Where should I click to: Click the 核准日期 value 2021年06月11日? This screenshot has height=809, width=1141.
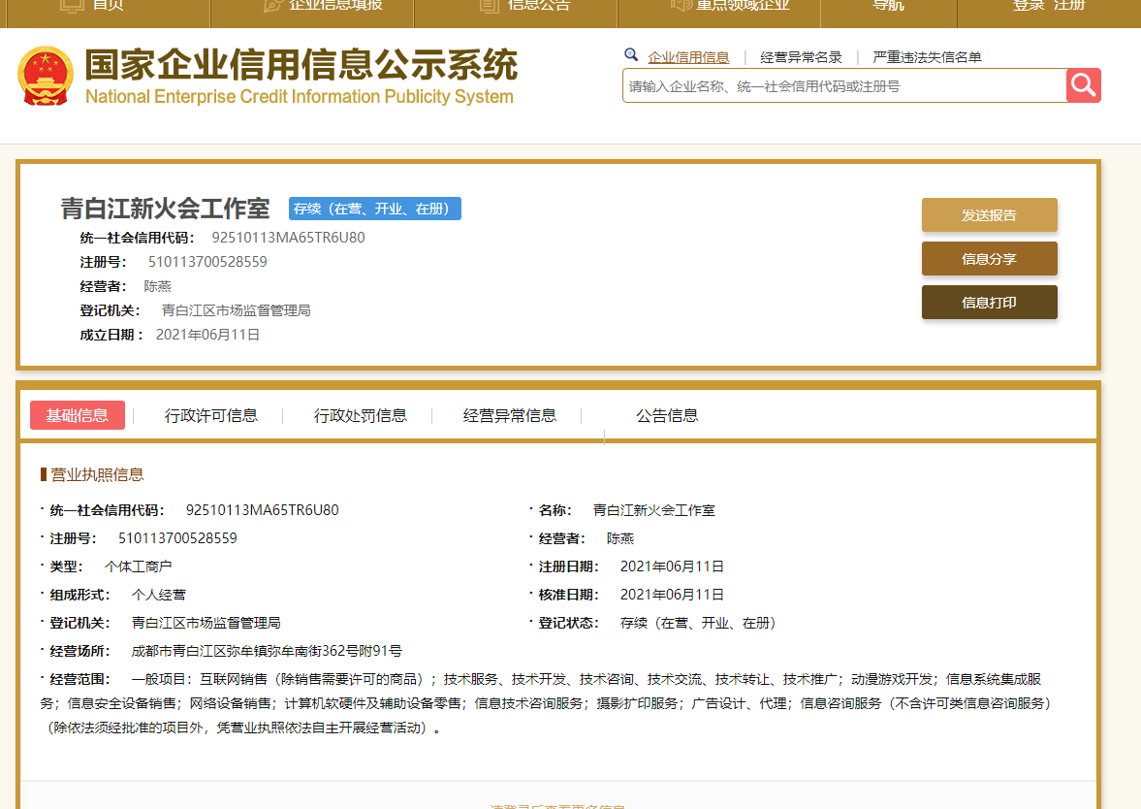[672, 595]
